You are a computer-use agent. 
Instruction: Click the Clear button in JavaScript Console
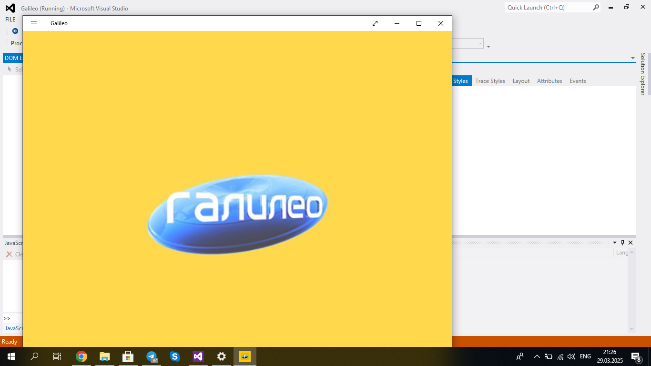point(14,254)
